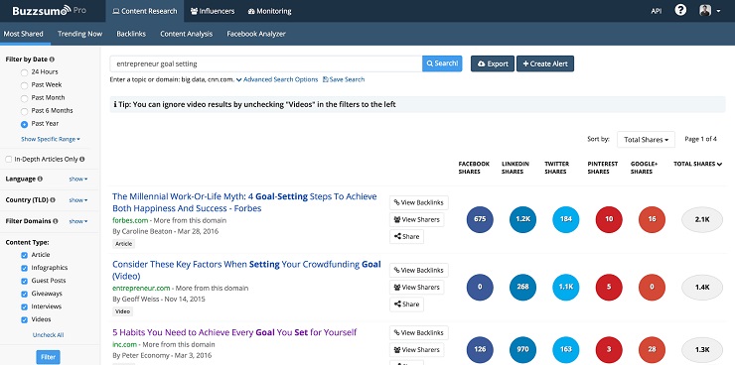Click the Country (TLD) info icon
735x365 pixels.
(x=53, y=199)
